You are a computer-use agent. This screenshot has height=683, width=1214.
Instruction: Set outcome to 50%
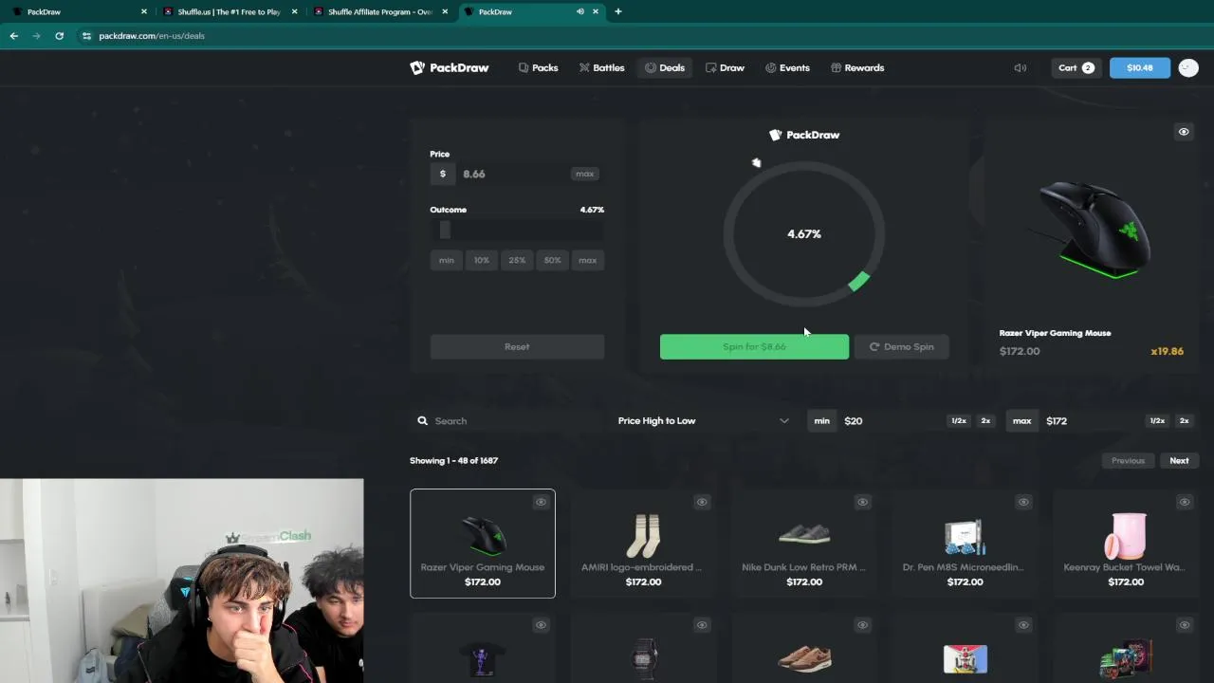click(552, 260)
